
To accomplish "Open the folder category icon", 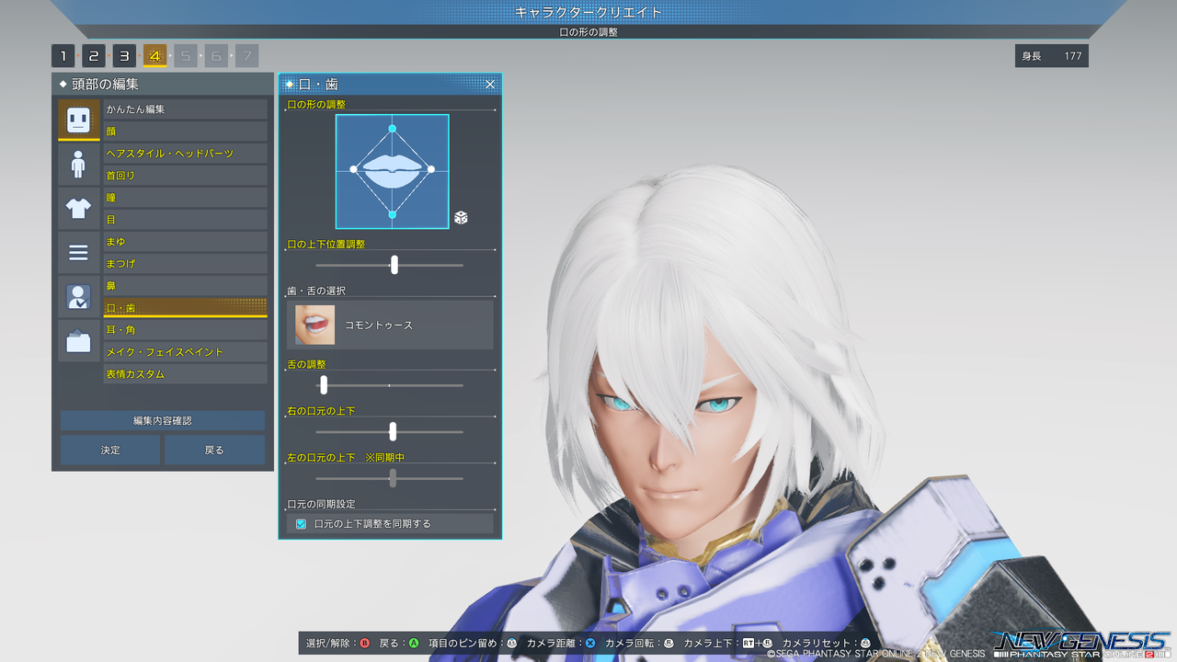I will pyautogui.click(x=79, y=341).
